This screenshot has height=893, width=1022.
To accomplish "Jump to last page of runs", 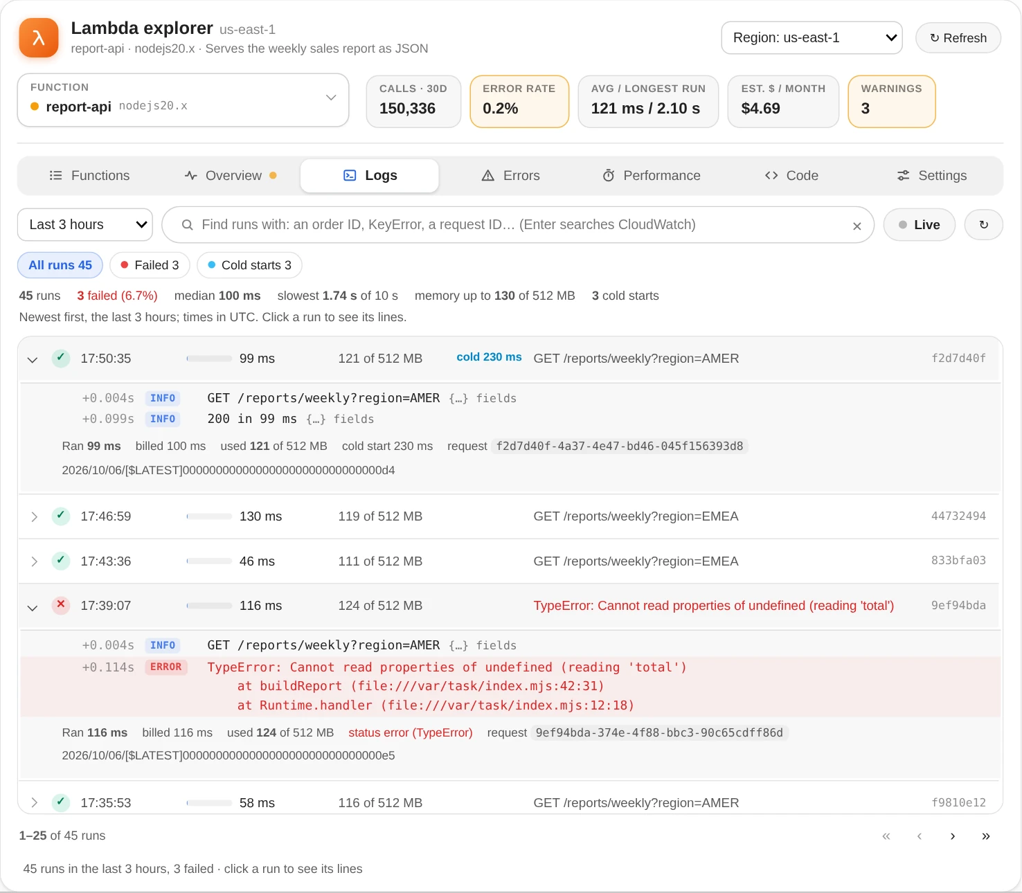I will (x=986, y=836).
